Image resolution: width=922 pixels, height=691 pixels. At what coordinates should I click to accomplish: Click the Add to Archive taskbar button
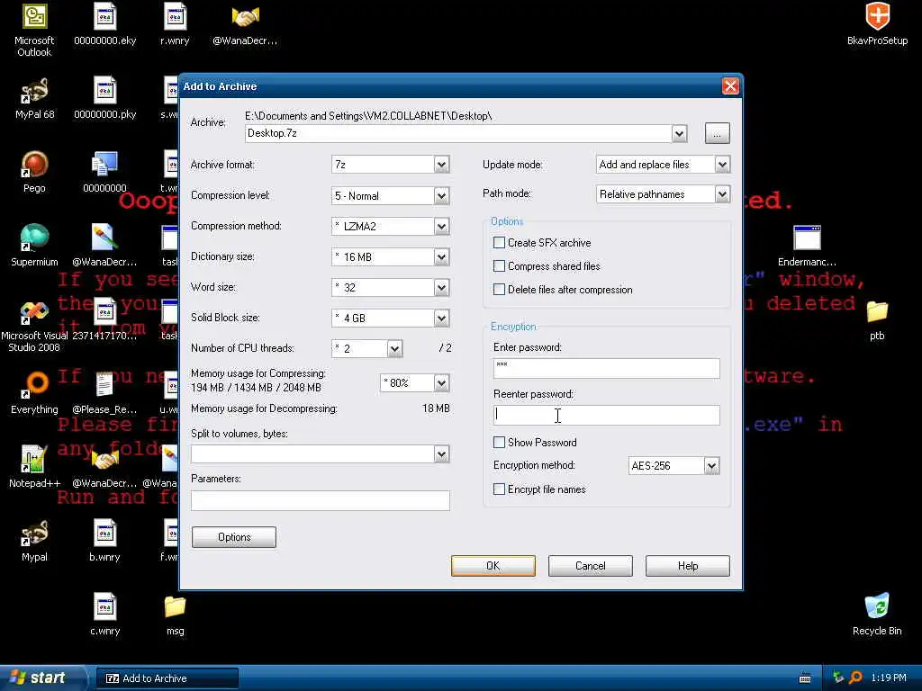tap(167, 678)
